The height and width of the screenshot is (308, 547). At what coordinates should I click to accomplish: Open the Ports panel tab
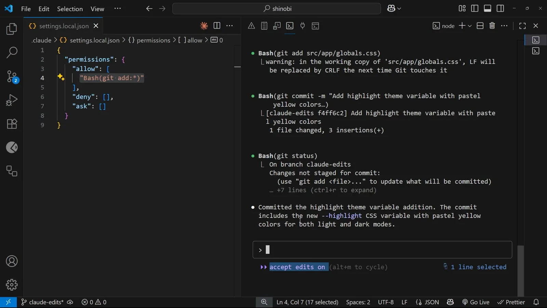pyautogui.click(x=303, y=26)
